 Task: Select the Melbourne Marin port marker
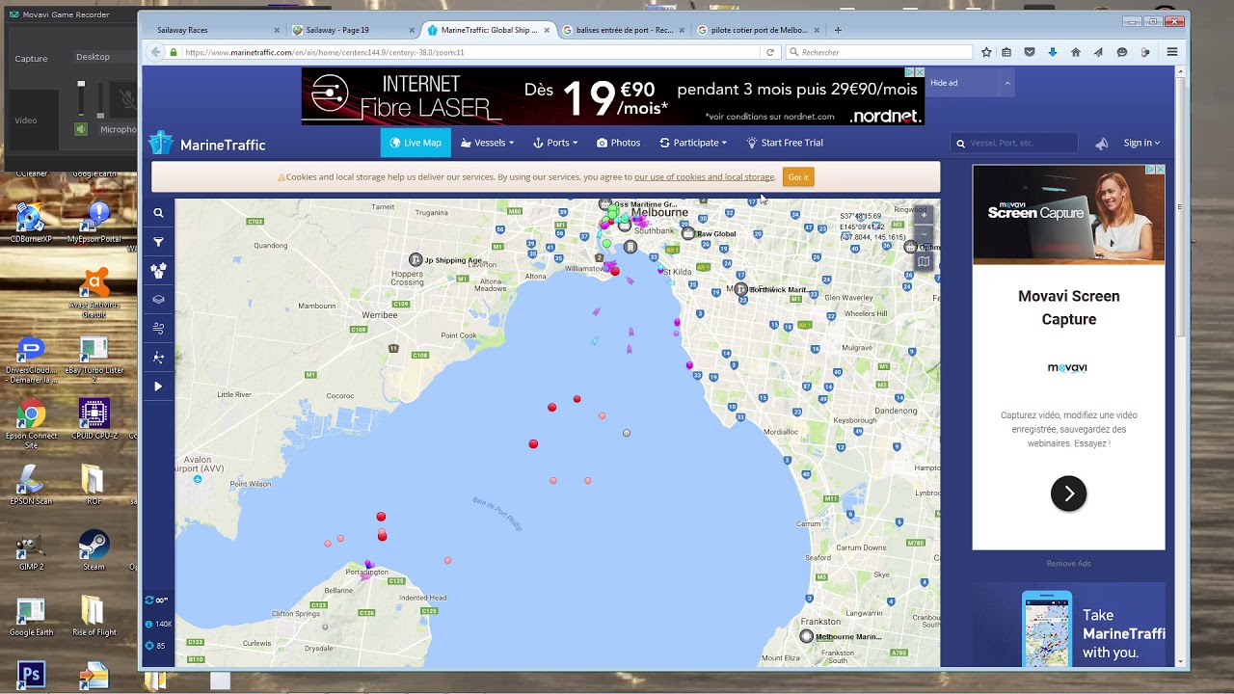point(807,636)
